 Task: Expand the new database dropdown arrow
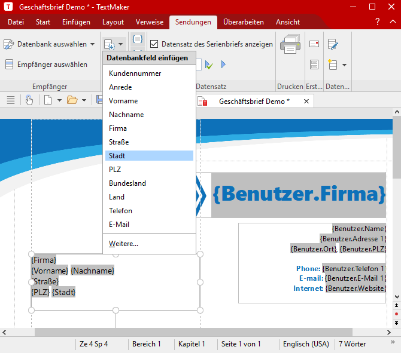[345, 65]
